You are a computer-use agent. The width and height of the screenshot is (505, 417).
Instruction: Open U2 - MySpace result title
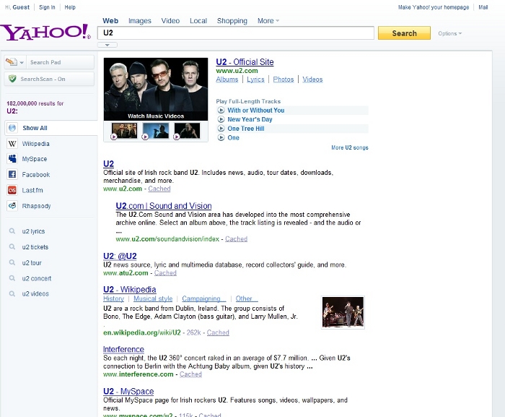coord(128,391)
